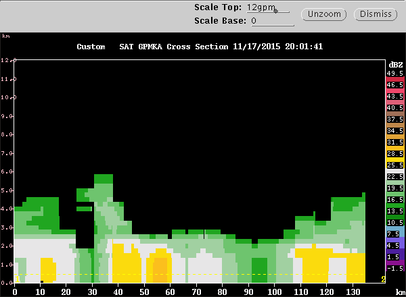Screen dimensions: 406x297
Task: Select the 31.5 dBZ orange legend swatch
Action: pyautogui.click(x=395, y=142)
